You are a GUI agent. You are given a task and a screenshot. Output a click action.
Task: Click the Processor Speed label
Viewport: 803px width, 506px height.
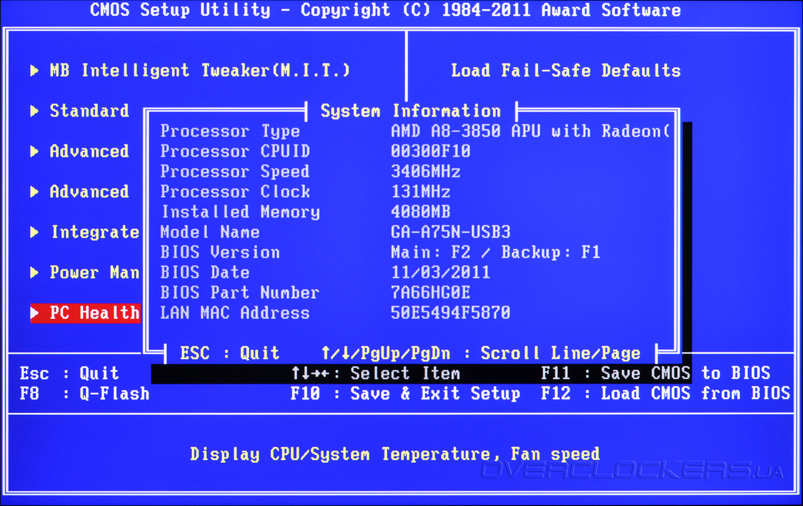pyautogui.click(x=235, y=172)
